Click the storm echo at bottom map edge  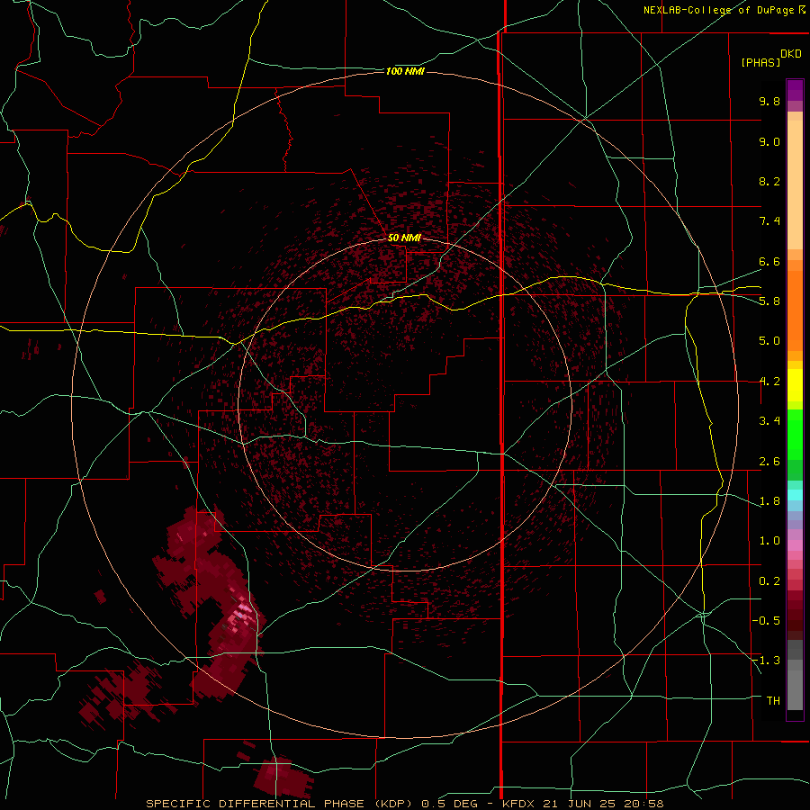pyautogui.click(x=283, y=778)
